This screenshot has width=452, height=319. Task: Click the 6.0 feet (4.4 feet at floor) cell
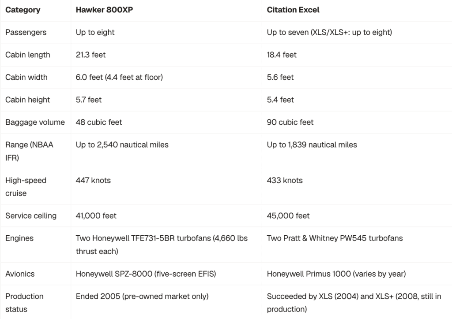click(x=119, y=77)
